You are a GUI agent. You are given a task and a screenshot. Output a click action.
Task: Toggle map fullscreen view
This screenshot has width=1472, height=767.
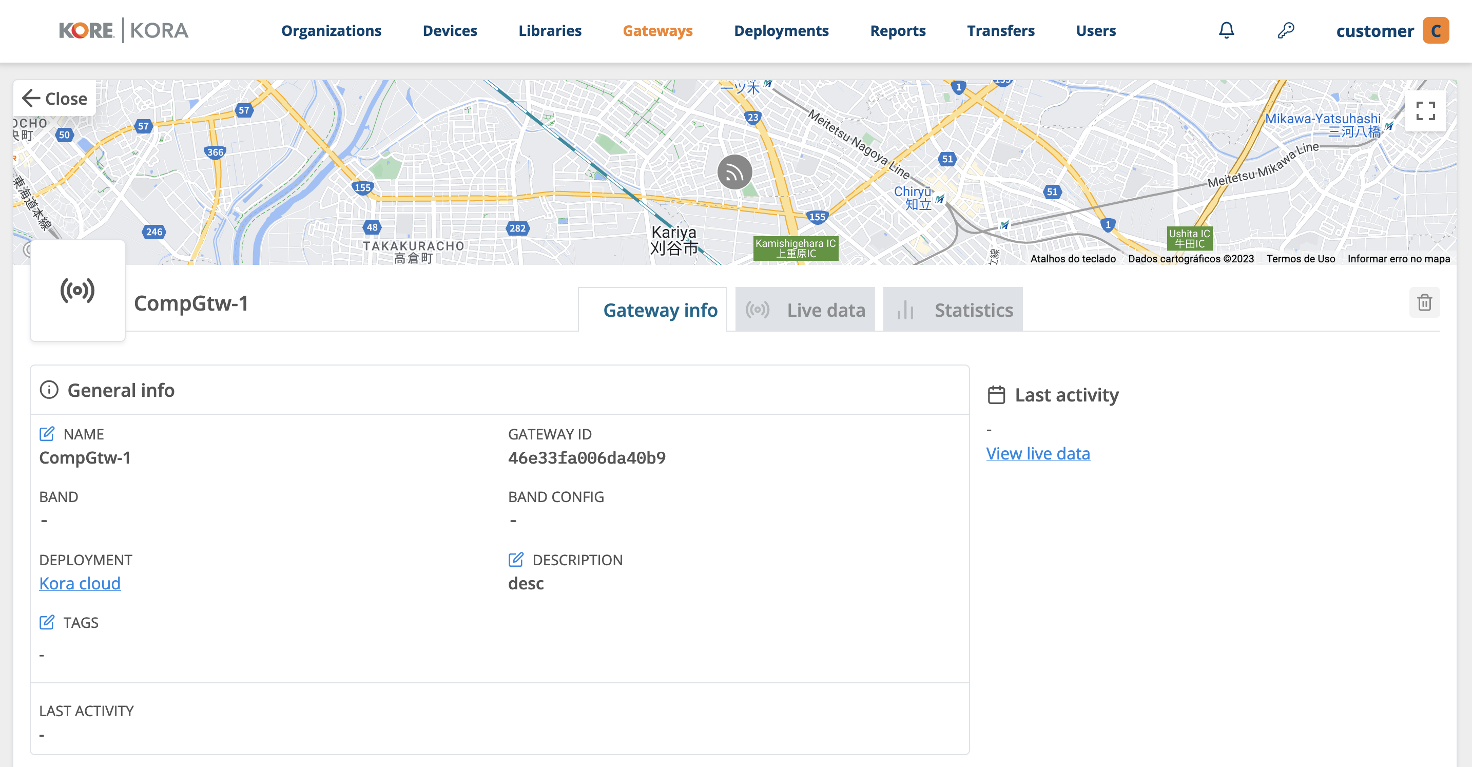(x=1425, y=111)
